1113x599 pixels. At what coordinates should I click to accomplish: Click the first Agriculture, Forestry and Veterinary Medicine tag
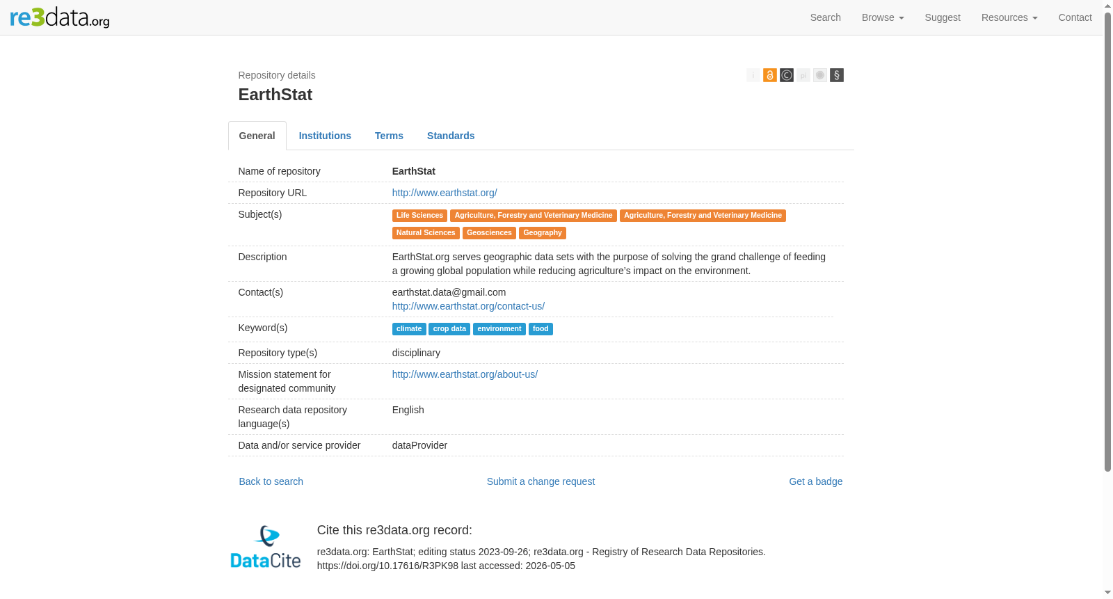pyautogui.click(x=534, y=216)
